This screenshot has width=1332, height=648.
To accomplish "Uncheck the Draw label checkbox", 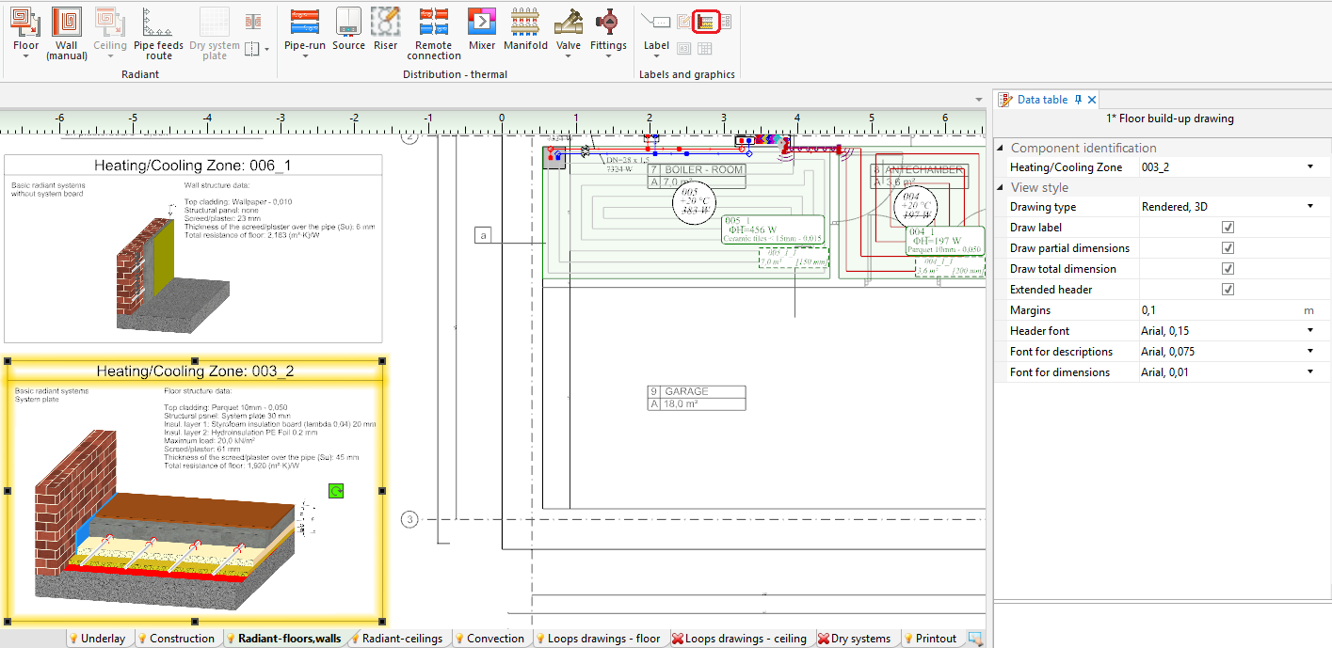I will (1228, 228).
